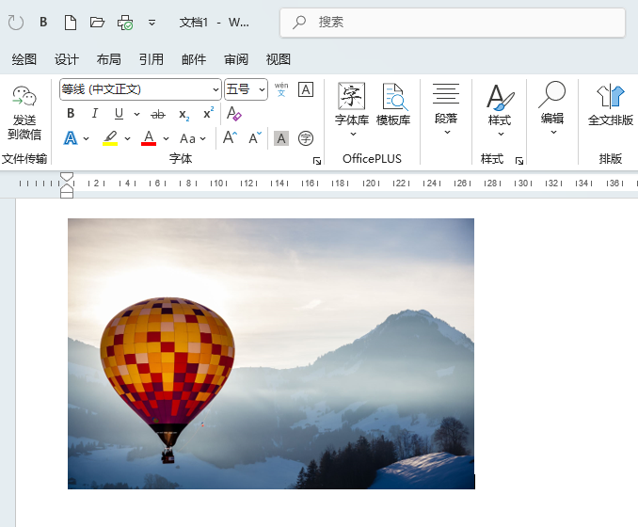Screen dimensions: 638x527
Task: Switch to the 布局 tab
Action: coord(108,59)
